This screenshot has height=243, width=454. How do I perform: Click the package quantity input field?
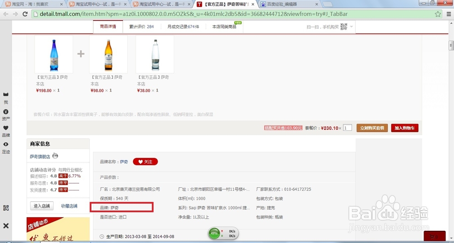347,128
